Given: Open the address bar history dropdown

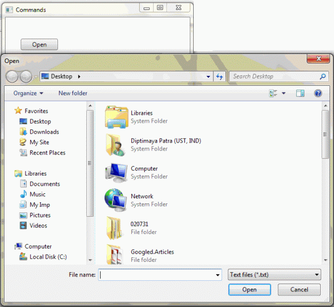Looking at the screenshot, I should [x=208, y=76].
